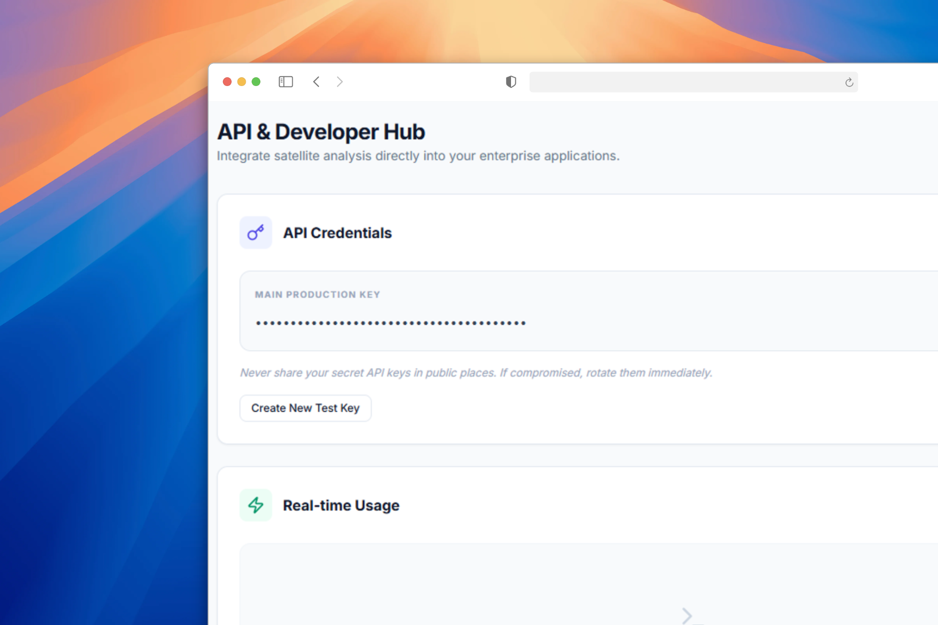Viewport: 938px width, 625px height.
Task: Select the "API Credentials" section title
Action: click(338, 233)
